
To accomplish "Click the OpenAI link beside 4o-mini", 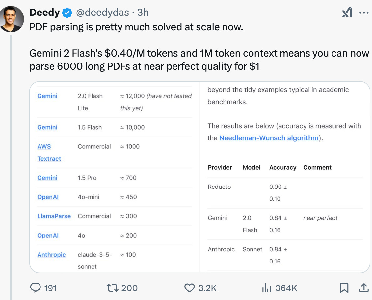I will point(48,197).
